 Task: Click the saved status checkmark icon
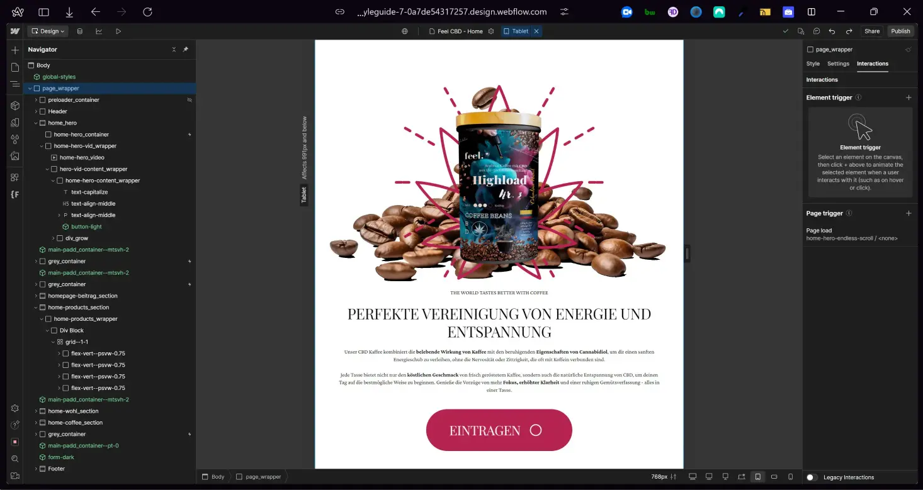click(785, 31)
